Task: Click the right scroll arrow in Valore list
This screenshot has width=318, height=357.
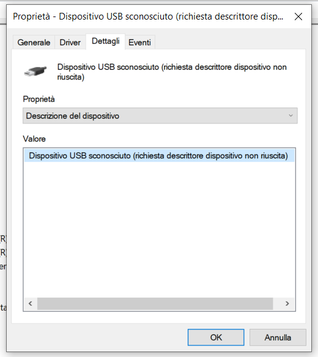Action: tap(287, 303)
